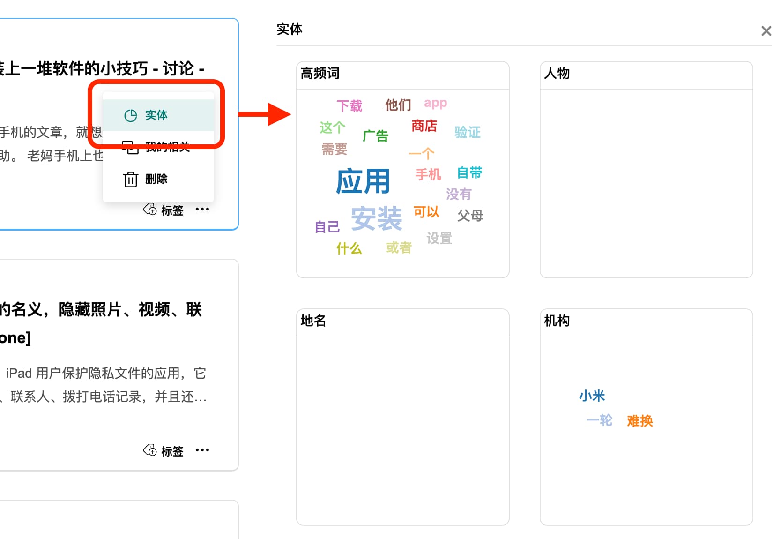This screenshot has height=539, width=773.
Task: Select the orange word 难换
Action: 639,421
